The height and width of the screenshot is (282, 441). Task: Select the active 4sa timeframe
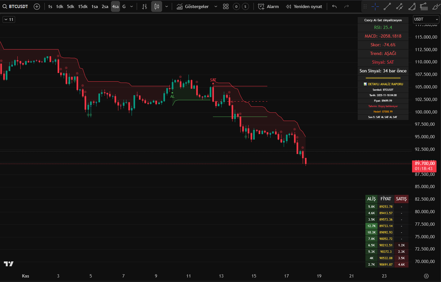tap(115, 7)
